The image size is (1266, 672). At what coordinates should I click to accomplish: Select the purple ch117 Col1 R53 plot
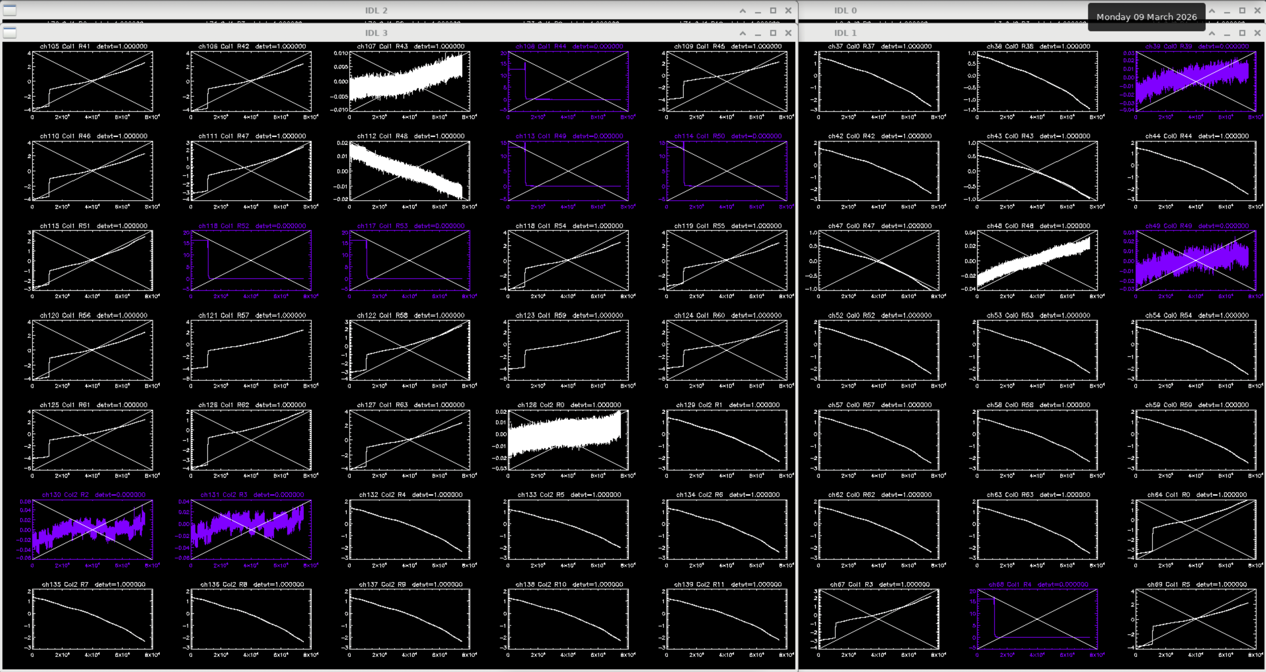(409, 260)
